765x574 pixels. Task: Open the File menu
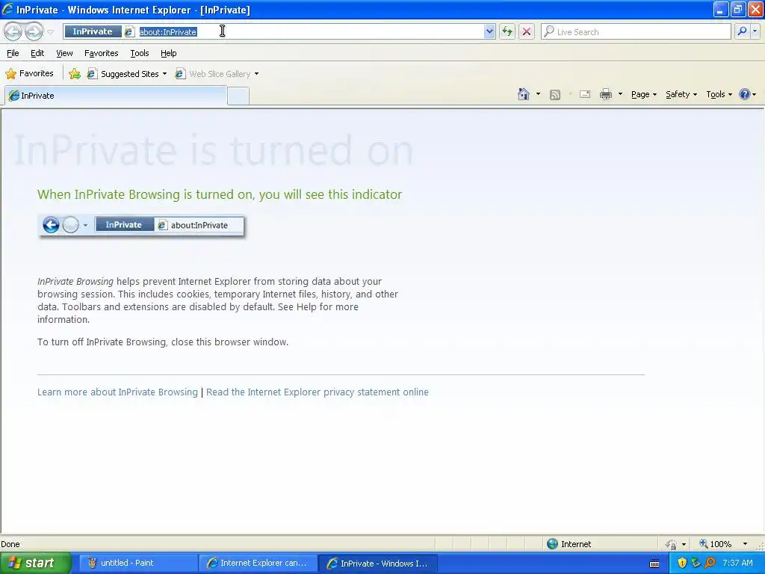(13, 53)
